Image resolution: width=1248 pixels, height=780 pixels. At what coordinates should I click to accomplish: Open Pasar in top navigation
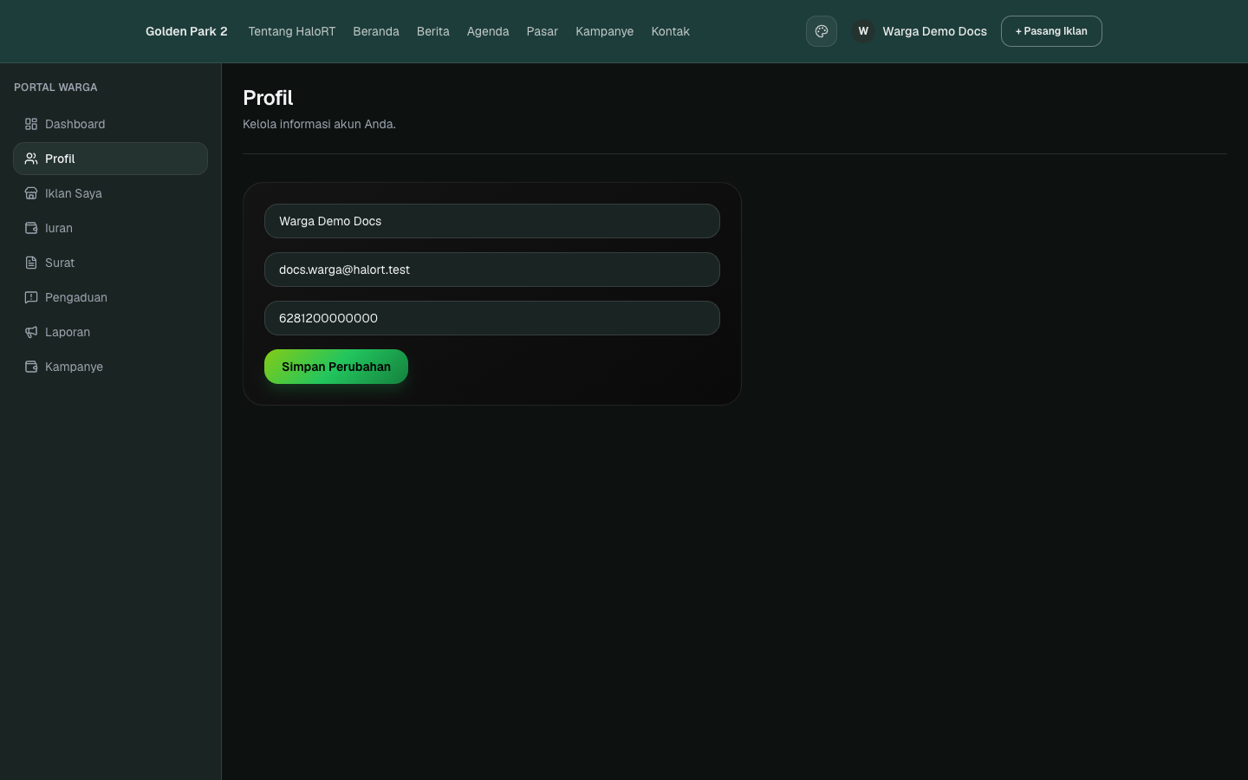point(543,31)
